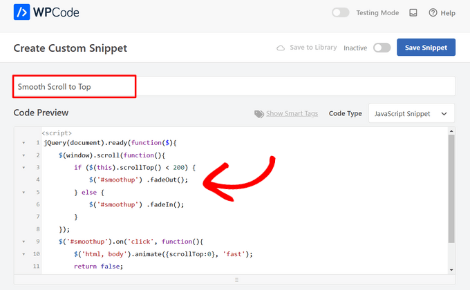The width and height of the screenshot is (470, 290).
Task: Collapse code fold arrow on line 3
Action: 23,168
